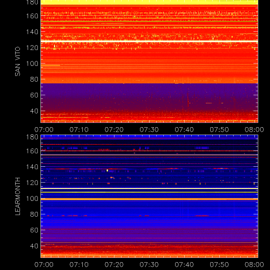This screenshot has width=270, height=270.
Task: Click 07:10 under the Learmonth plot
Action: pyautogui.click(x=79, y=265)
